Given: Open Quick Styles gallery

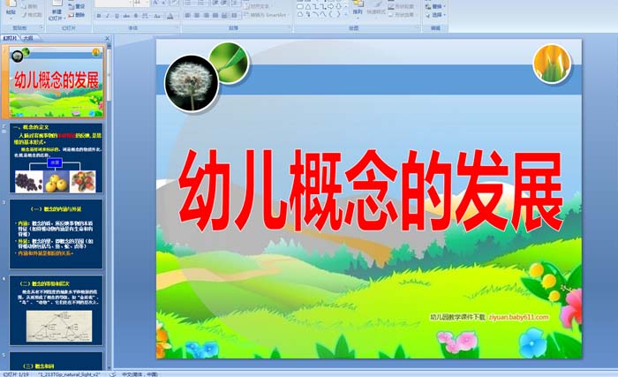Looking at the screenshot, I should (x=375, y=9).
